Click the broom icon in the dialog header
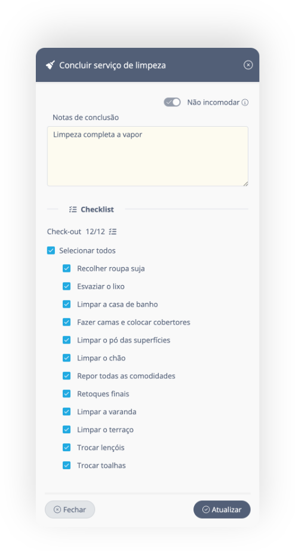 50,65
